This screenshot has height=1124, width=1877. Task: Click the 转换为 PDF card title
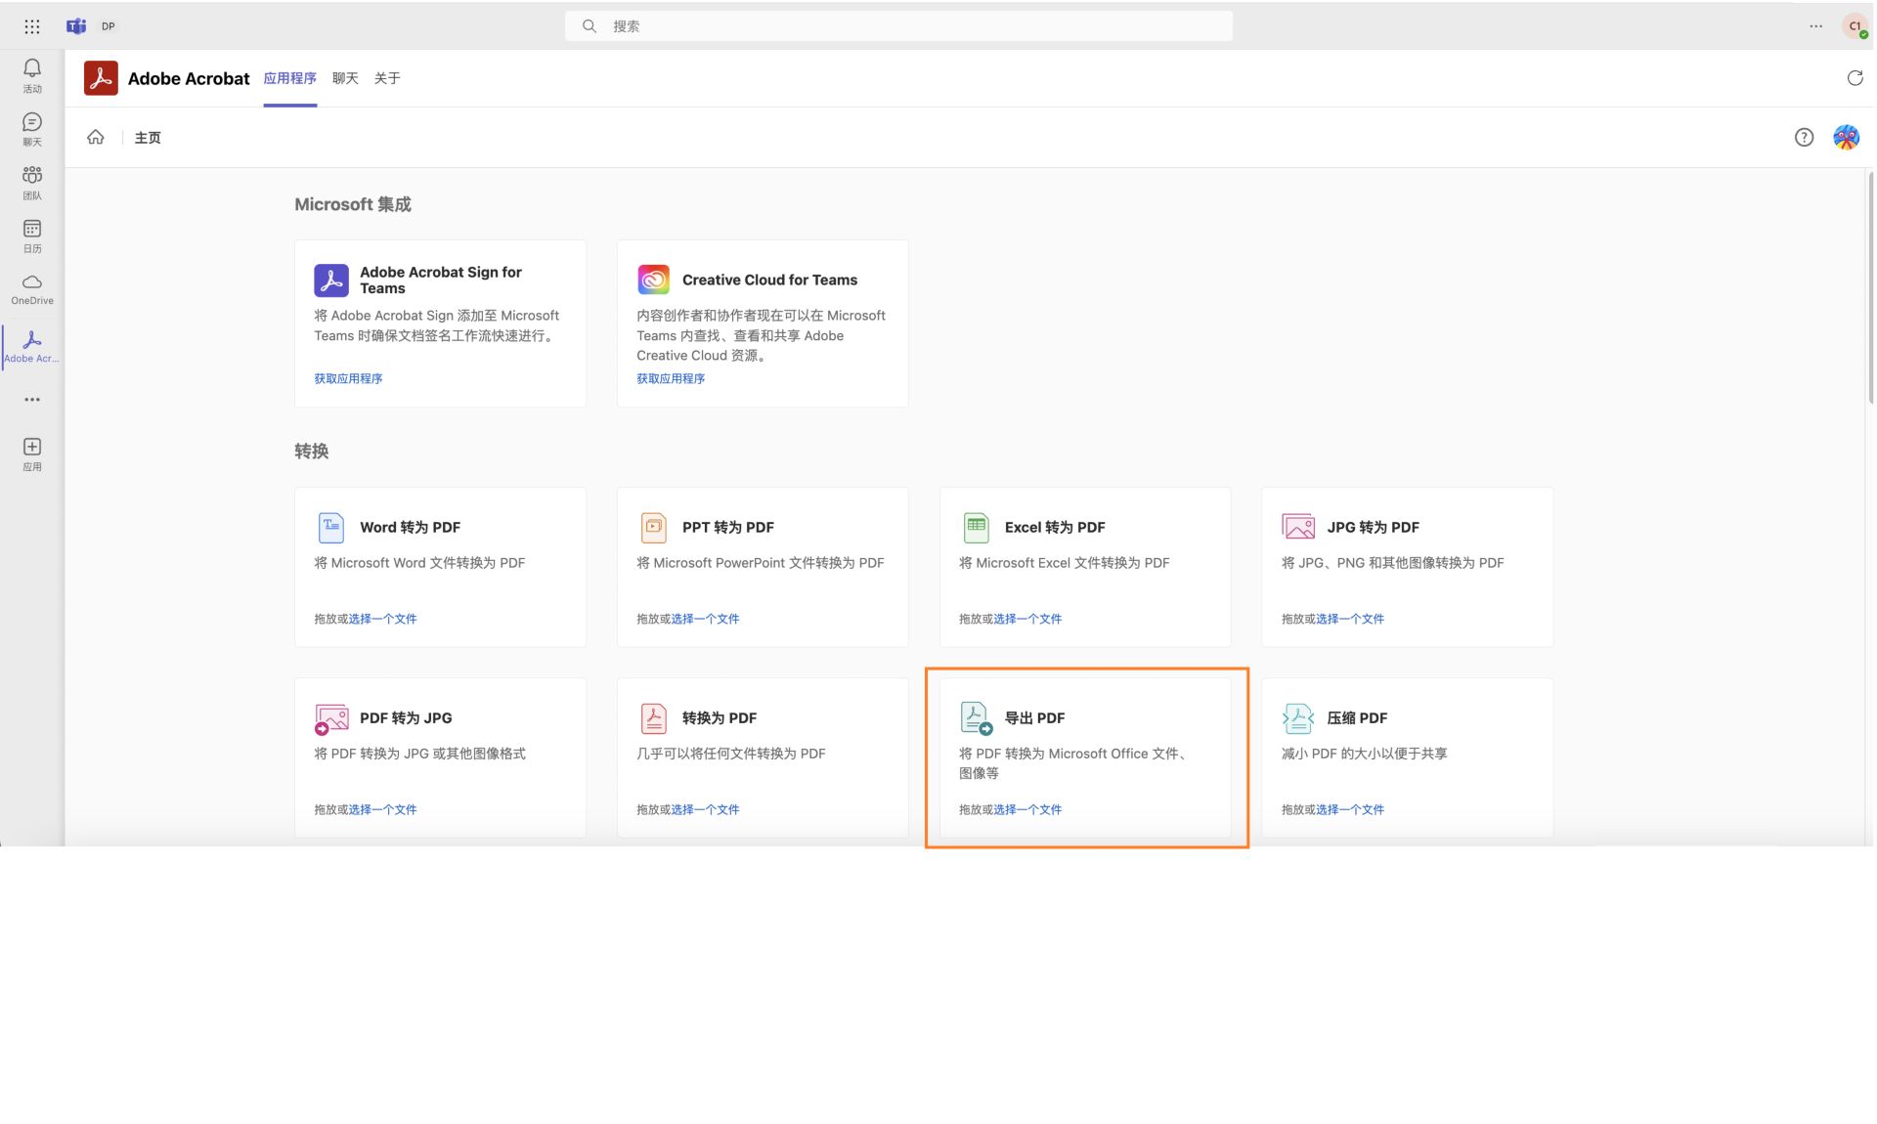[720, 717]
